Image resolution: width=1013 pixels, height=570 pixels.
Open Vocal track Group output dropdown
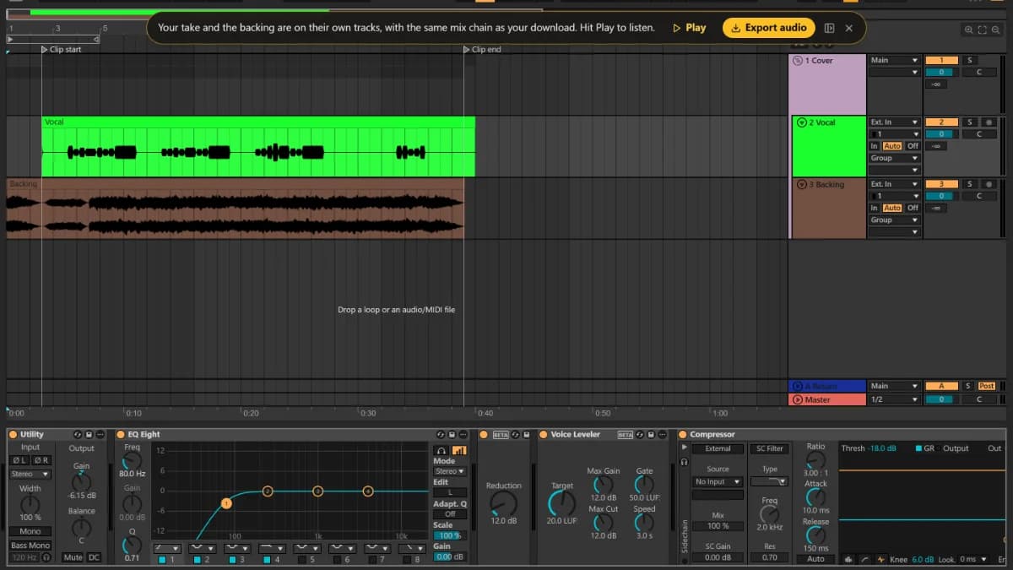tap(894, 158)
